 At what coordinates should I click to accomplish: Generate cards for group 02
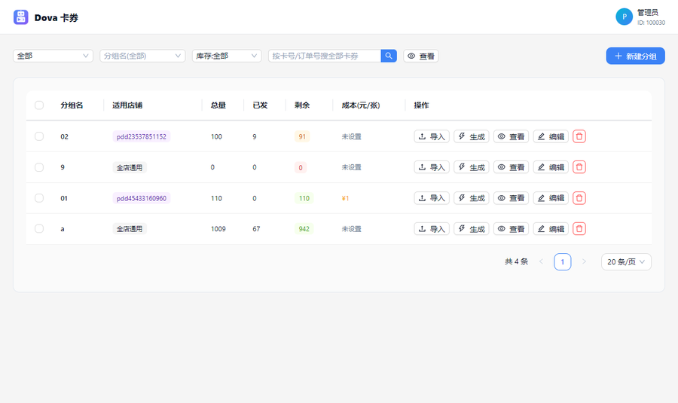pos(472,136)
